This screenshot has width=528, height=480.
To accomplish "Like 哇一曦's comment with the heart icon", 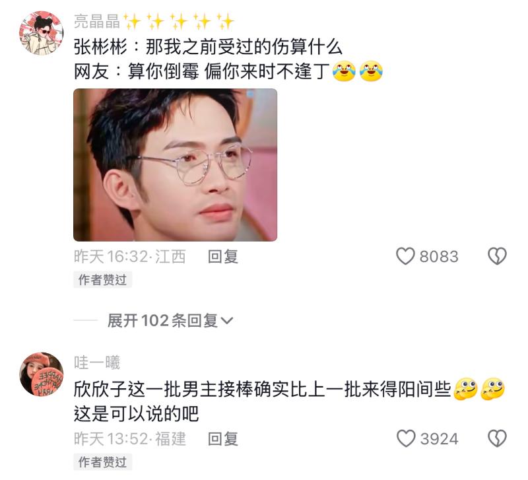I will click(406, 438).
